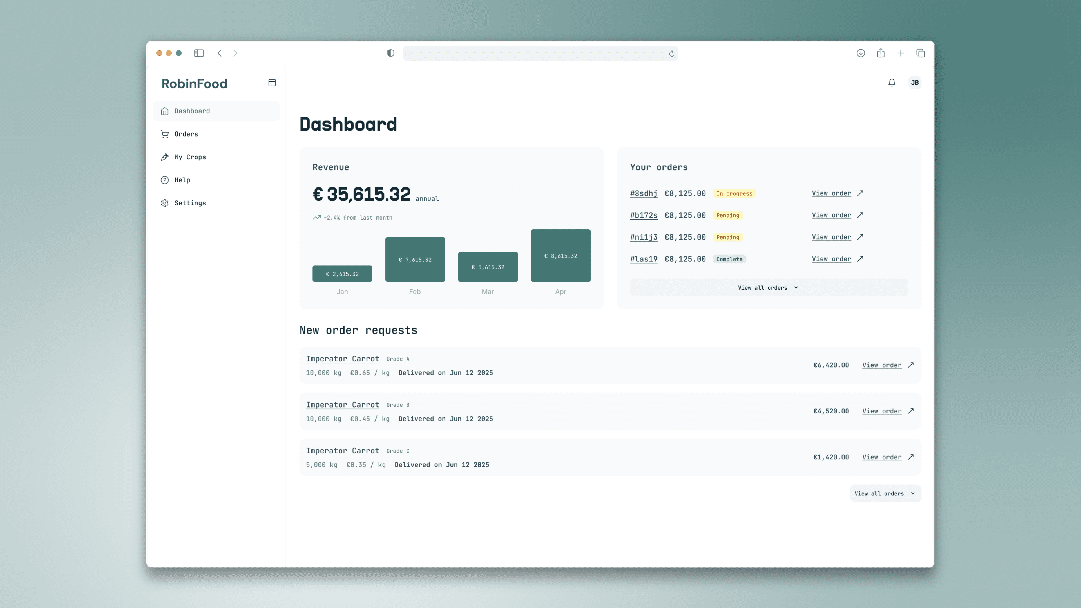Open a new tab with plus icon
The height and width of the screenshot is (608, 1081).
901,53
